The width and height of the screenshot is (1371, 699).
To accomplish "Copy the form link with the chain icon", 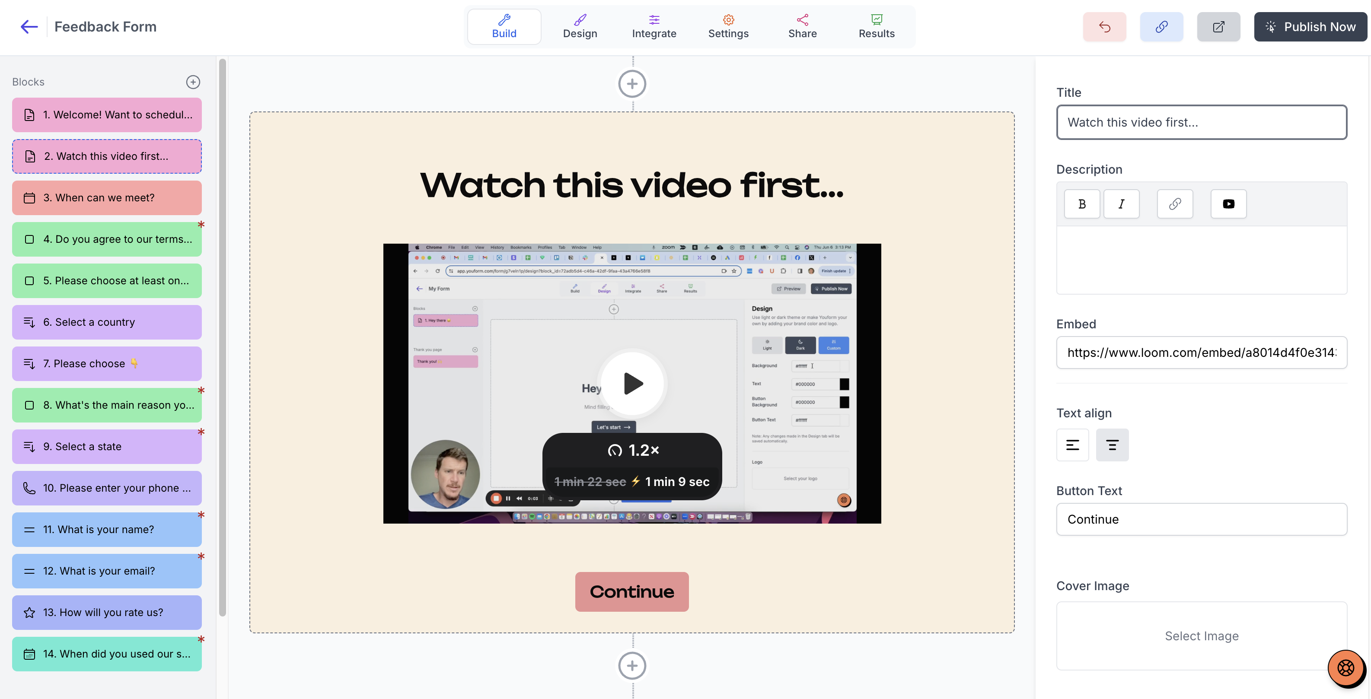I will (x=1161, y=27).
